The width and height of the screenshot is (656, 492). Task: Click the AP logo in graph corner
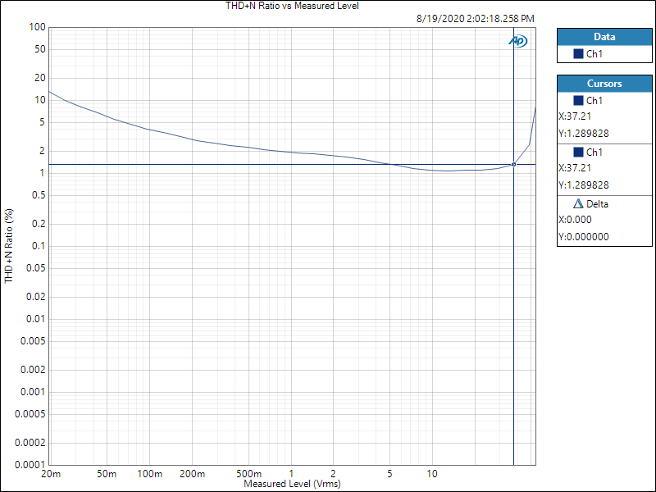tap(518, 40)
